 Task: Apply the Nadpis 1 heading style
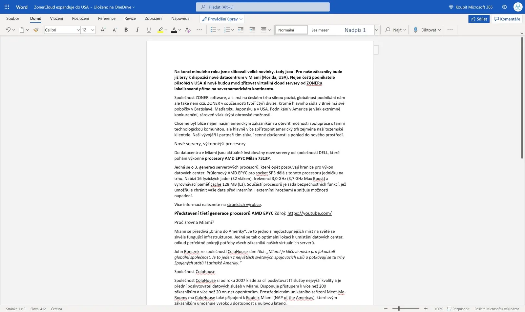pos(355,30)
